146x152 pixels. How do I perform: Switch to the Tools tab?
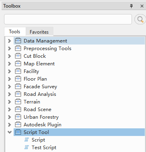15,32
